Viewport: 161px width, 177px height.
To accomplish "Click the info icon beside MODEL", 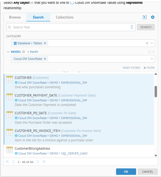I will pyautogui.click(x=24, y=52).
